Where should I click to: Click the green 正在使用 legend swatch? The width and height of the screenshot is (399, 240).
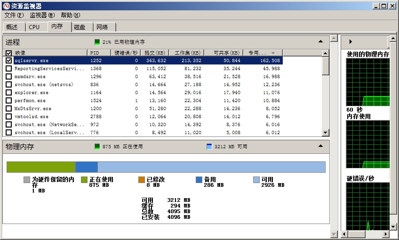click(84, 180)
